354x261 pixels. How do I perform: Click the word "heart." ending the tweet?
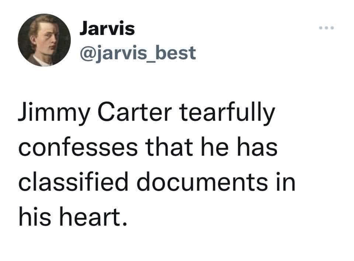click(x=93, y=216)
